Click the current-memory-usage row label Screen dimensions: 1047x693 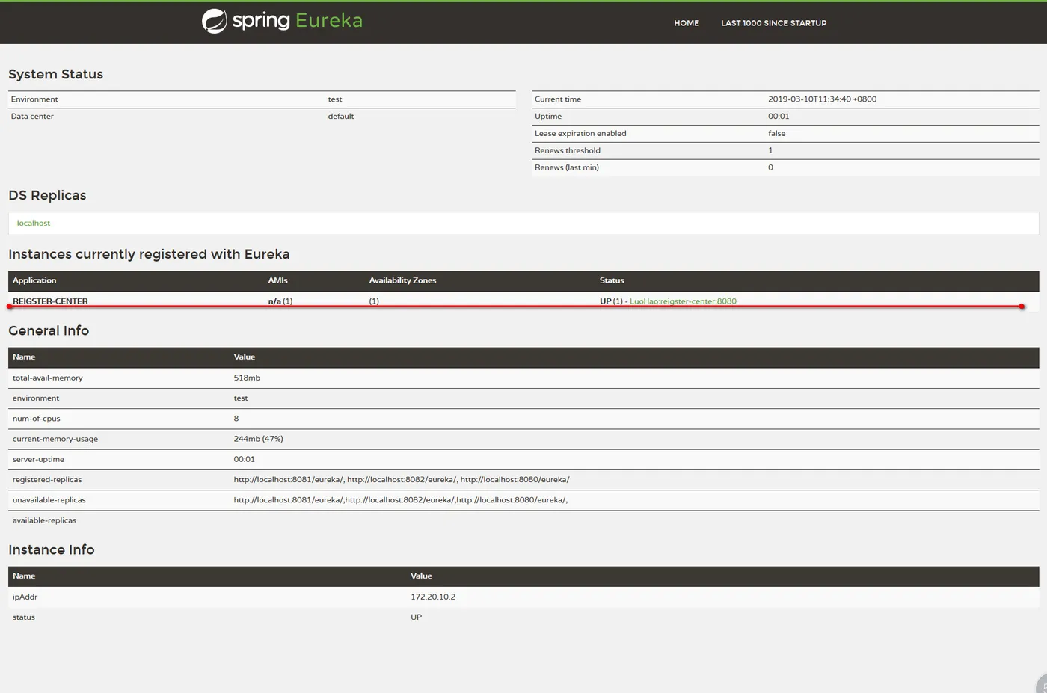[55, 439]
